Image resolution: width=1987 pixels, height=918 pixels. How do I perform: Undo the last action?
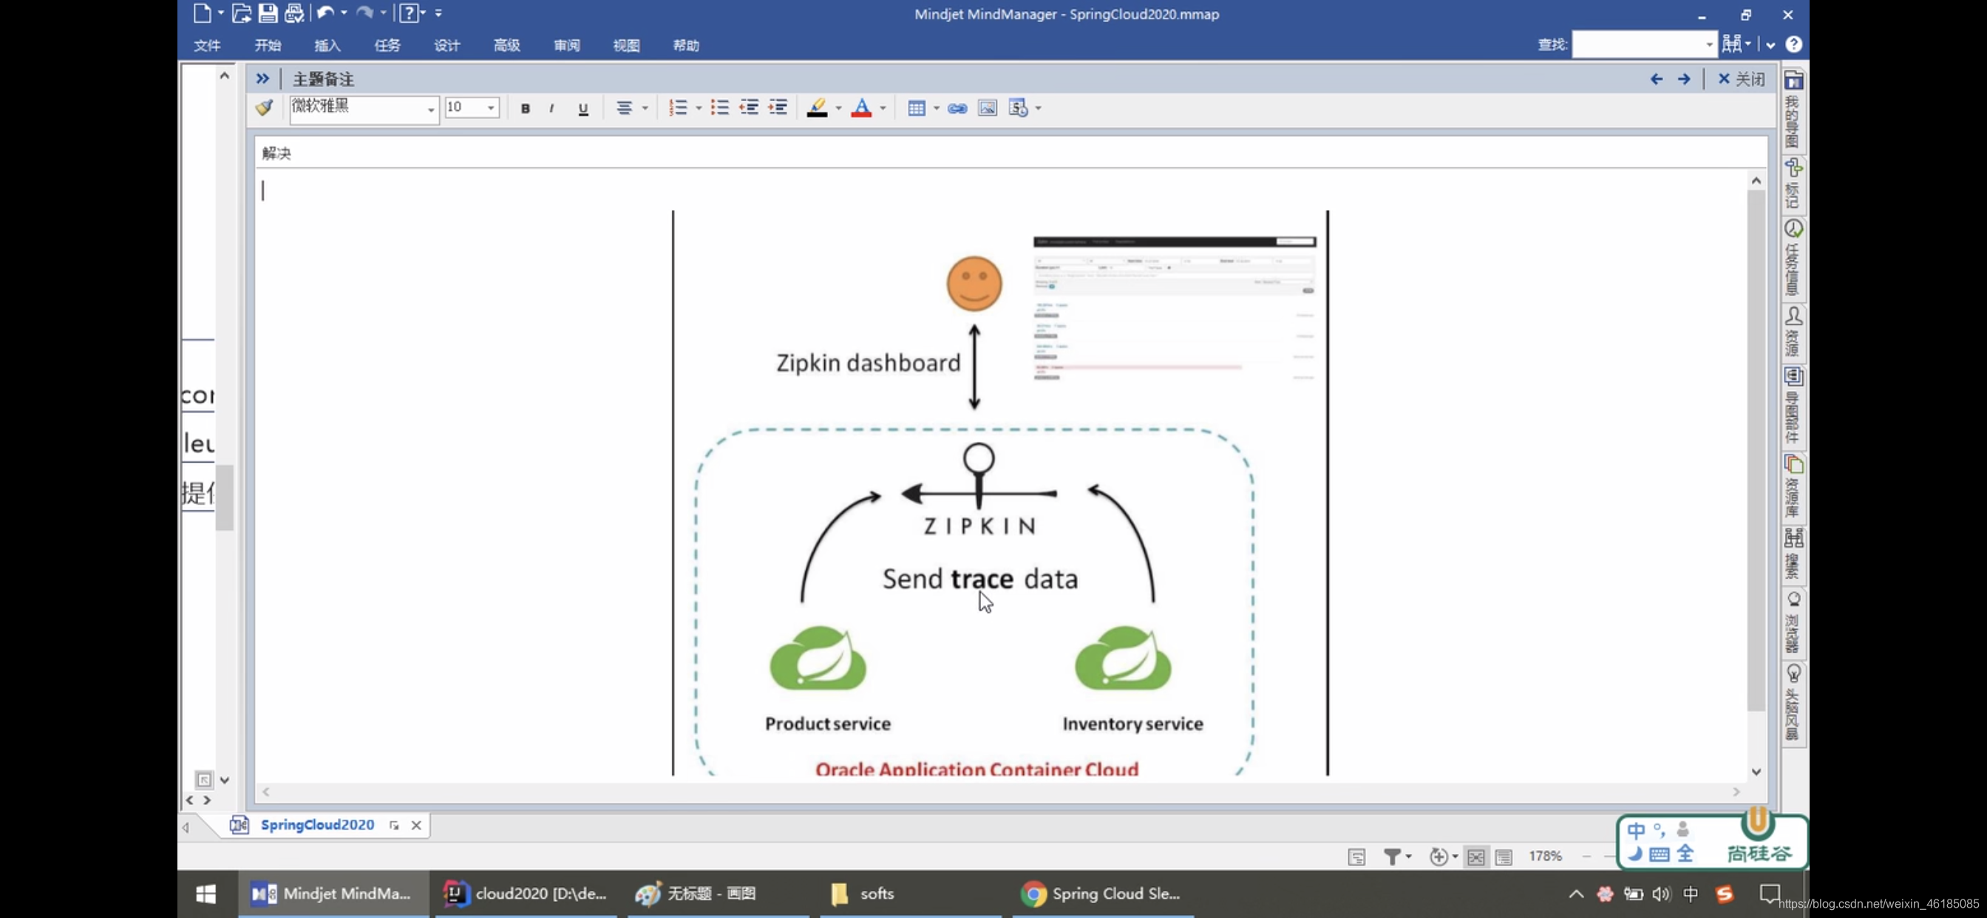[x=325, y=13]
